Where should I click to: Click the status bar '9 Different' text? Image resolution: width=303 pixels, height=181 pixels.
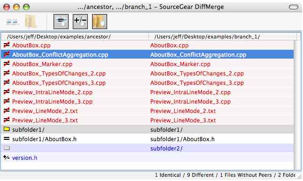pyautogui.click(x=201, y=175)
